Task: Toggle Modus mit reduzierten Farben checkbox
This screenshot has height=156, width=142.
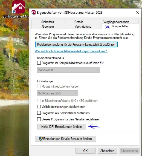Action: coord(39,86)
